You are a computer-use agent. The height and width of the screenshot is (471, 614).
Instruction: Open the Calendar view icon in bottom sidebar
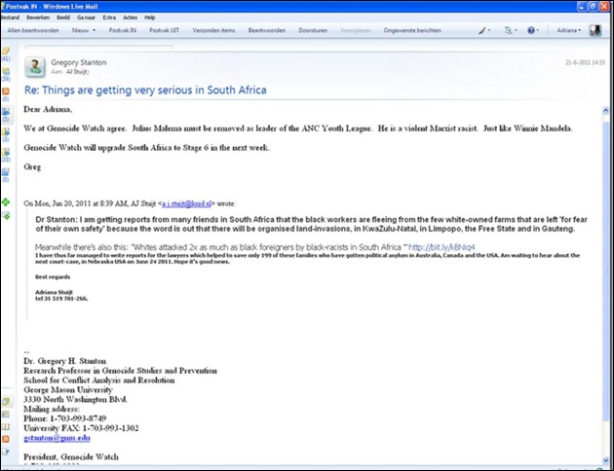point(6,415)
